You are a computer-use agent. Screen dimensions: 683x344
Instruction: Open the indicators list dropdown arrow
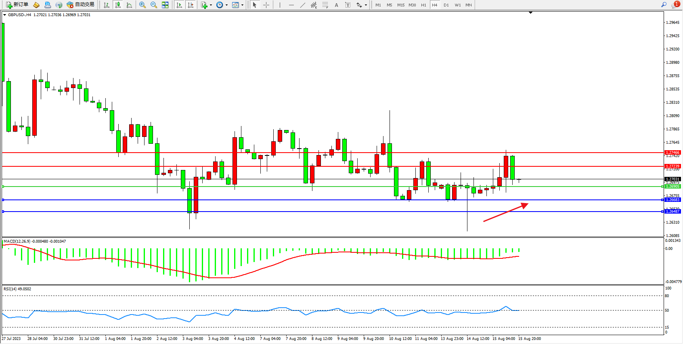211,5
